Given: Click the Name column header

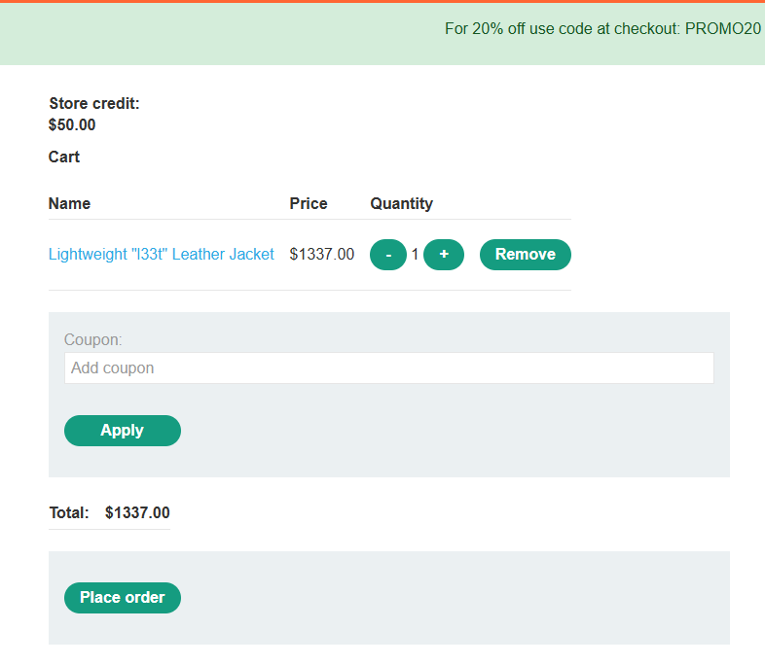Looking at the screenshot, I should click(69, 204).
